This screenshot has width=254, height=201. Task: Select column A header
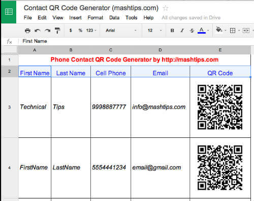35,50
